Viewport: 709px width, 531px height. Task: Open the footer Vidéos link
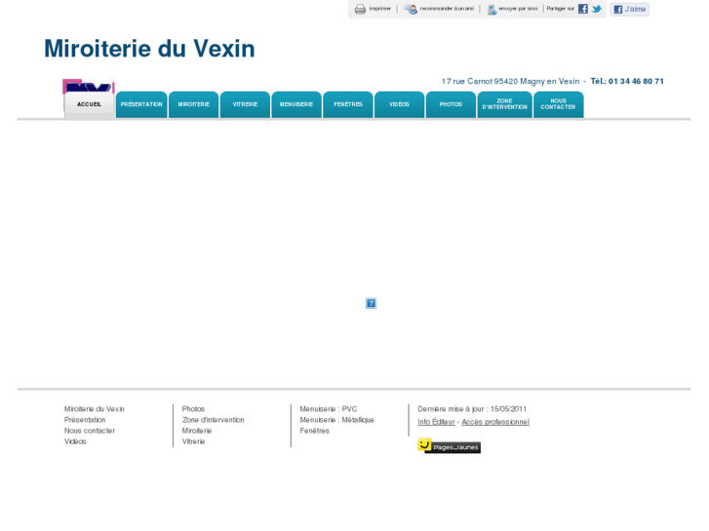point(75,441)
